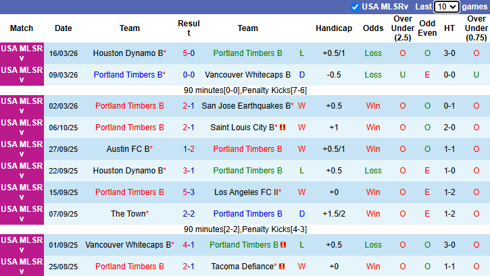This screenshot has width=490, height=276.
Task: Open Tacoma Defiance team link
Action: point(243,267)
